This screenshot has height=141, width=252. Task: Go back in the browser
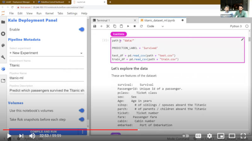(3, 7)
